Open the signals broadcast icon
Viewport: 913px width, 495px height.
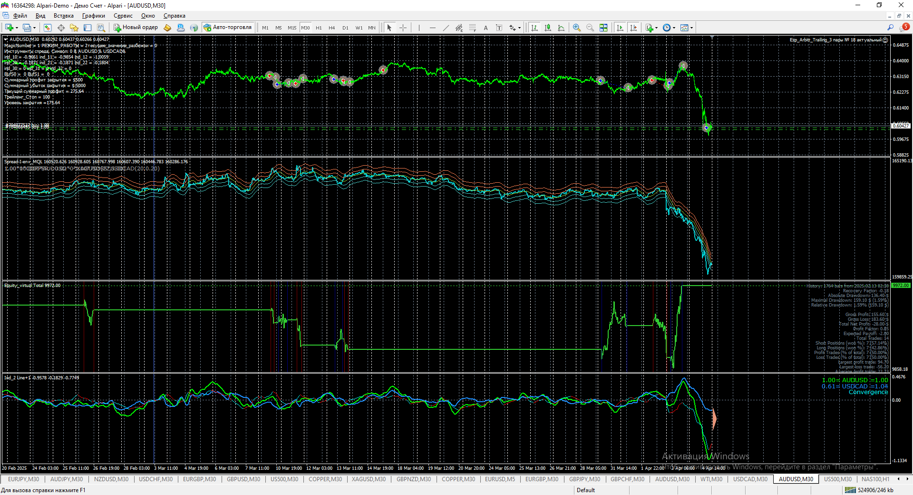coord(194,28)
